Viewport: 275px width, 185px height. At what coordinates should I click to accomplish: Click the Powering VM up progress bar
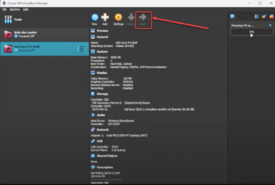(x=251, y=32)
